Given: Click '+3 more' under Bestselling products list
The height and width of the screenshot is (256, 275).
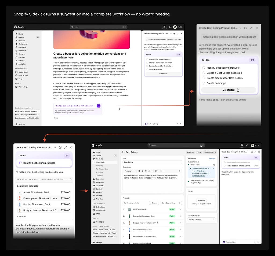Looking at the screenshot, I should [x=21, y=216].
